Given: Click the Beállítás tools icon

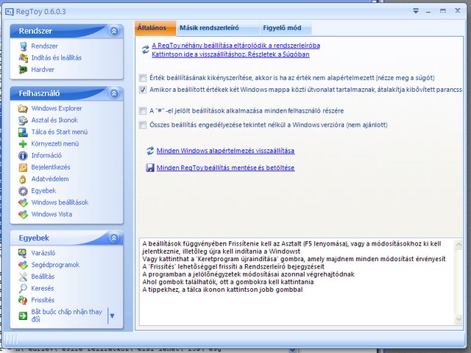Looking at the screenshot, I should point(23,277).
